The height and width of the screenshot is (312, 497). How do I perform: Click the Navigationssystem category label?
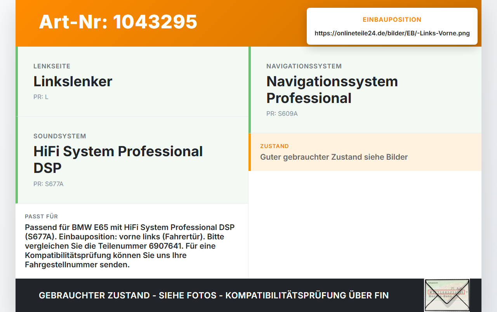304,66
